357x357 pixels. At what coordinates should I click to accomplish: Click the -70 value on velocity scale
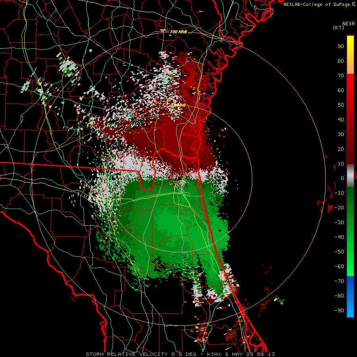click(339, 281)
